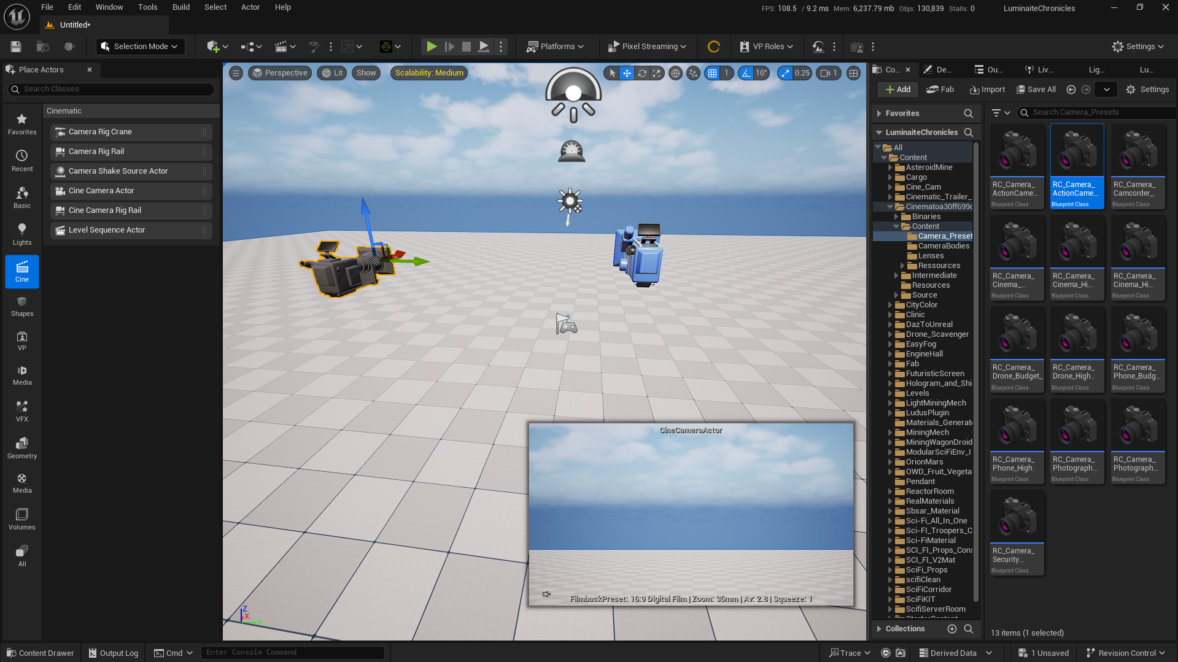Open the Window menu
The width and height of the screenshot is (1178, 662).
[109, 7]
